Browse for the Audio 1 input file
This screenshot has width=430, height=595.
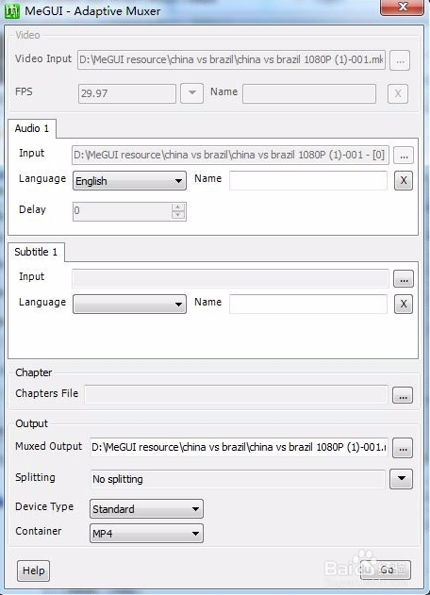tap(404, 156)
